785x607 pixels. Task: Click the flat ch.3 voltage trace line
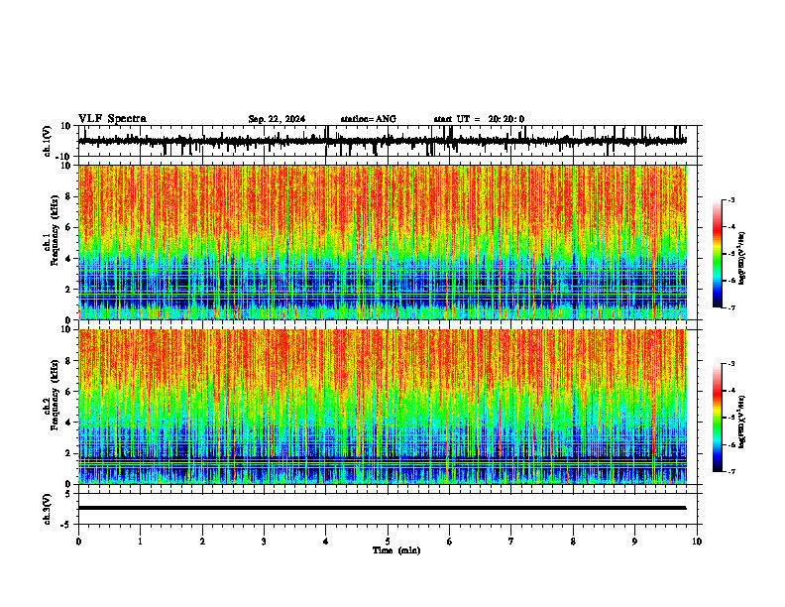point(382,508)
